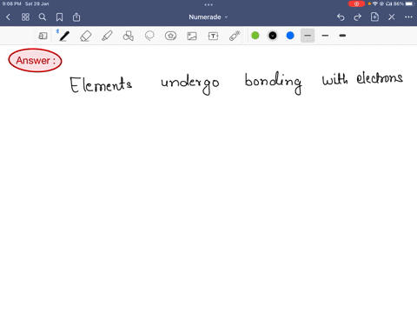Select the thickest stroke width
417x313 pixels.
[342, 36]
